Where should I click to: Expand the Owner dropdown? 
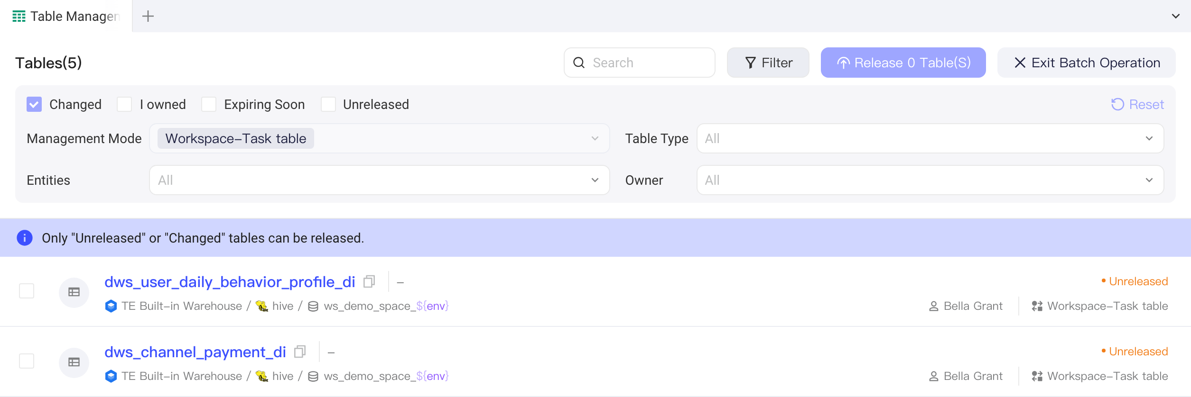[x=930, y=180]
